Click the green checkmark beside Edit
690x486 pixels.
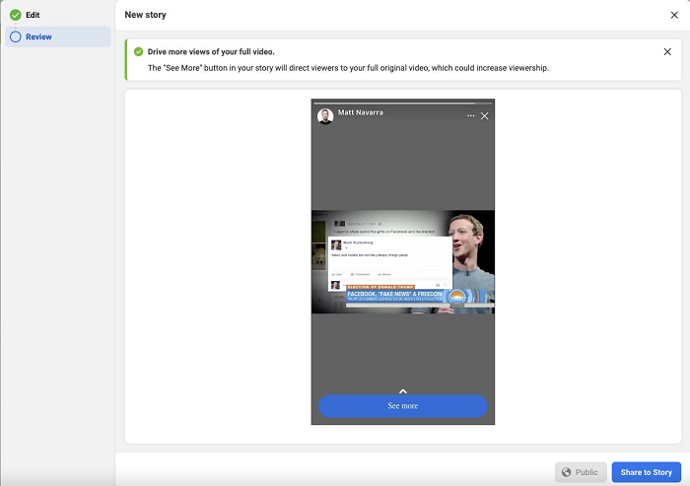(16, 15)
